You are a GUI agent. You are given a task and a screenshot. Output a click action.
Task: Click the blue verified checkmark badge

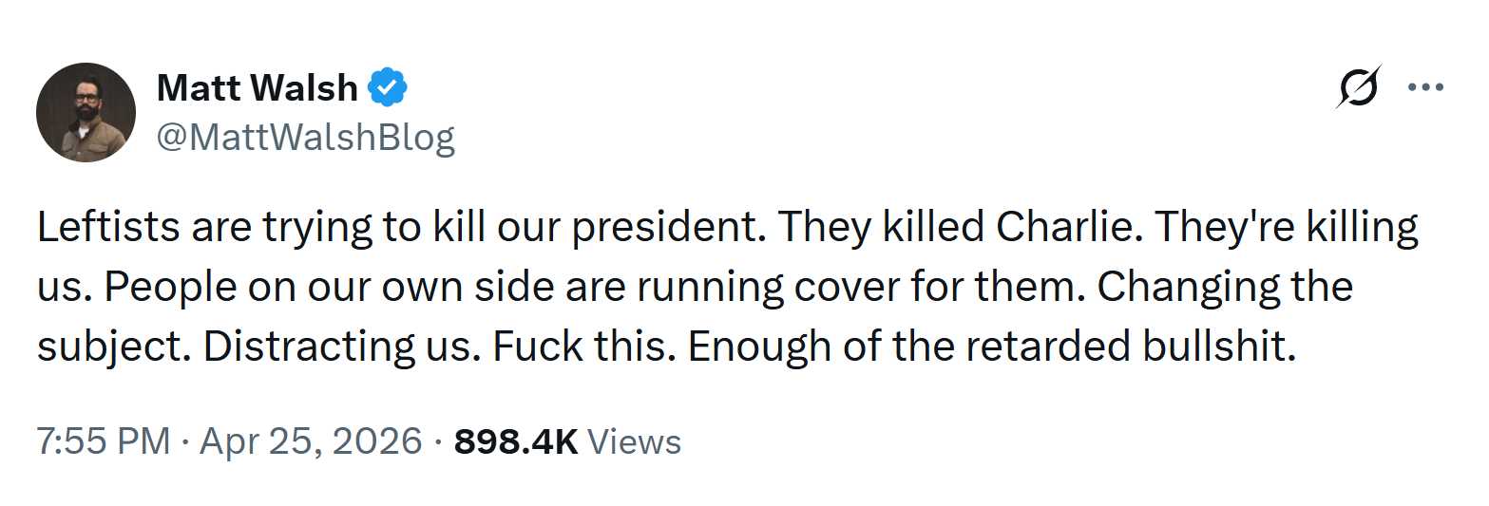coord(388,88)
